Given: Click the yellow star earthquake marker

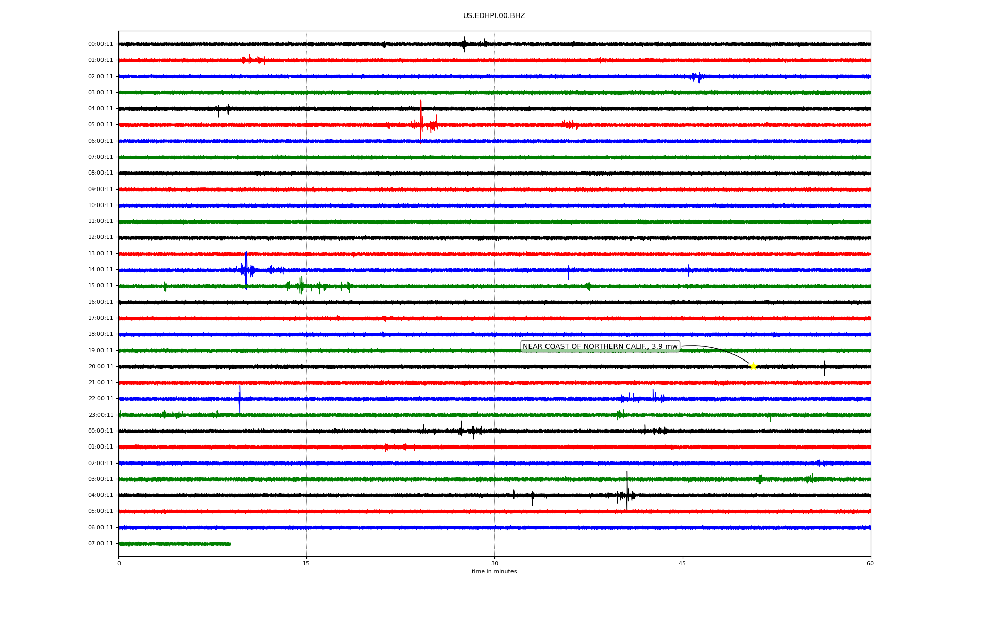Looking at the screenshot, I should (753, 367).
